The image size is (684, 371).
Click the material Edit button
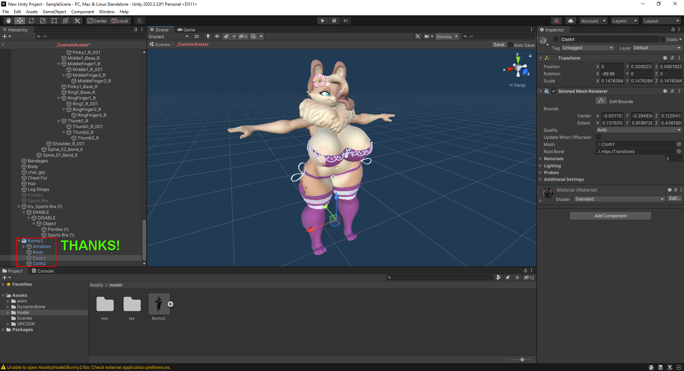point(674,198)
